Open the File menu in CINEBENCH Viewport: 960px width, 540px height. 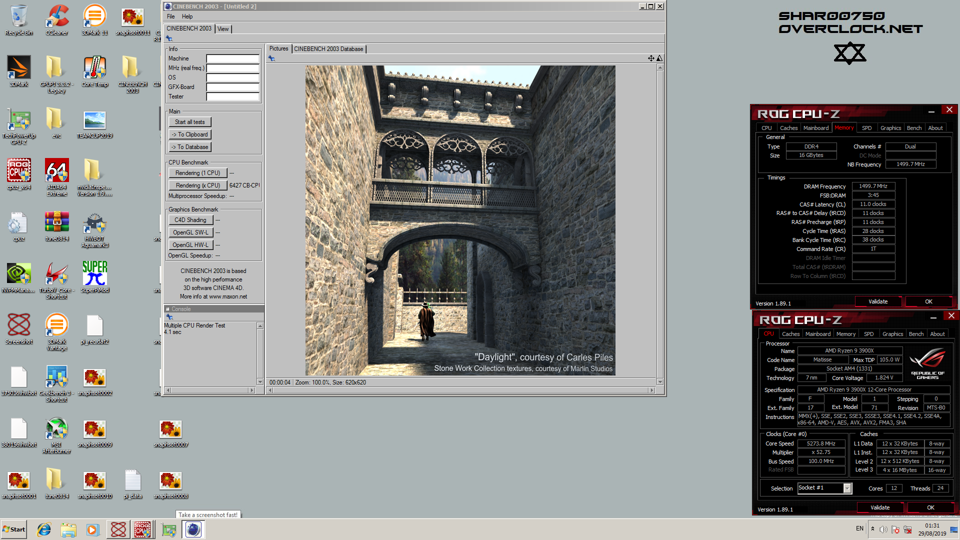coord(171,16)
